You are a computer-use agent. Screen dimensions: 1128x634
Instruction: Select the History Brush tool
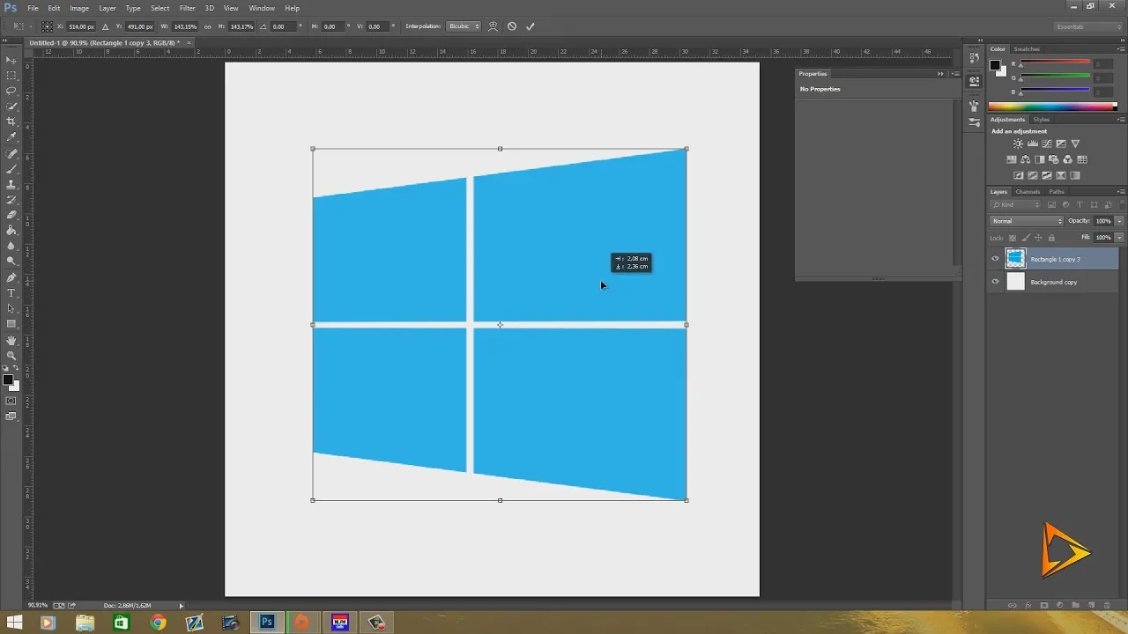point(11,200)
